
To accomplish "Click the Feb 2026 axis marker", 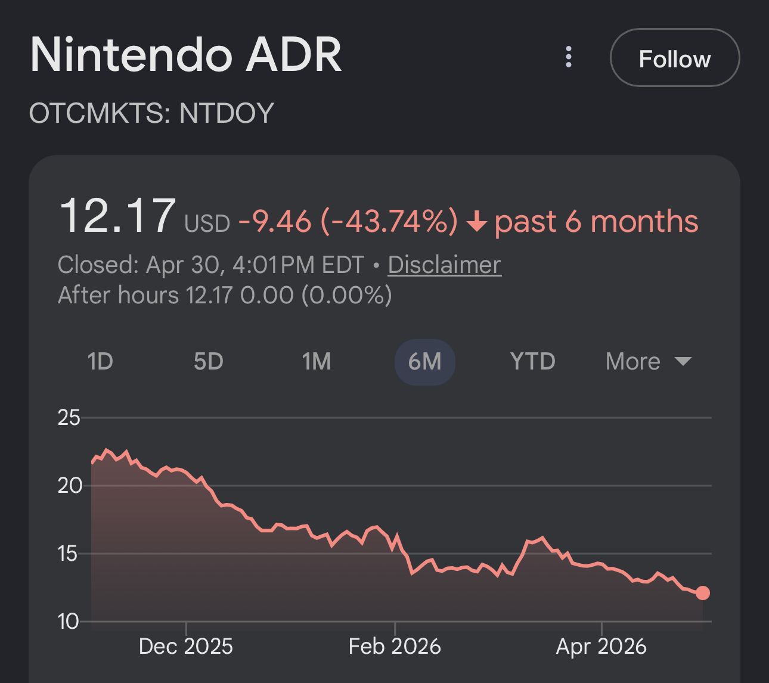I will click(395, 646).
